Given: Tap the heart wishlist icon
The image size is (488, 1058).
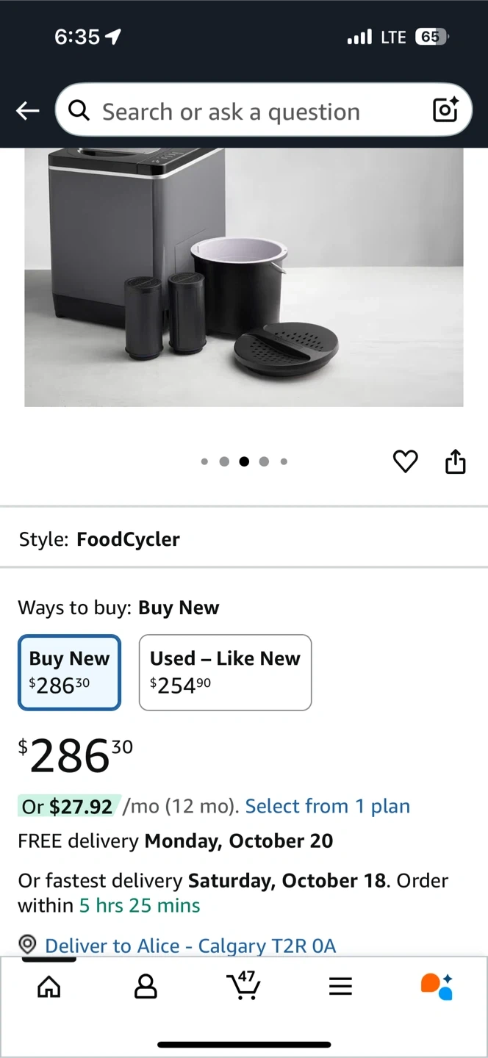Looking at the screenshot, I should coord(405,461).
